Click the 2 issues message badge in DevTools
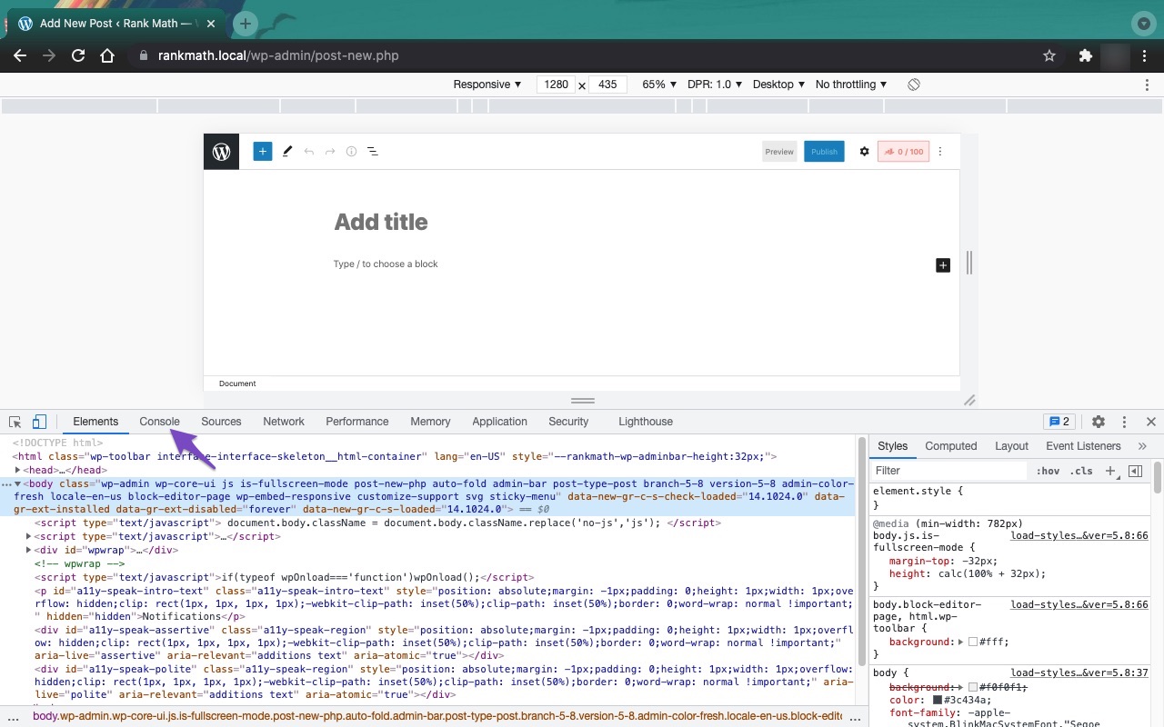The width and height of the screenshot is (1164, 727). click(1059, 422)
